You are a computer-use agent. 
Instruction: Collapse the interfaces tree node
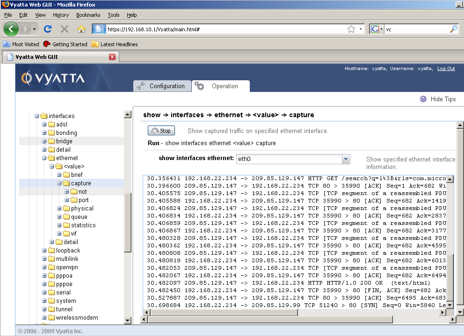pyautogui.click(x=37, y=116)
